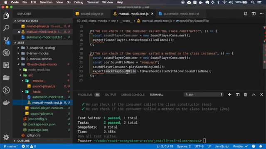
Task: Open the OUTPUT panel tab
Action: [111, 95]
